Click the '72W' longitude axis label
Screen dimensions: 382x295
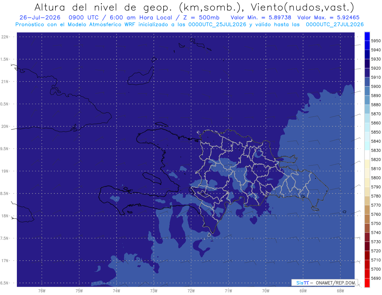191,291
